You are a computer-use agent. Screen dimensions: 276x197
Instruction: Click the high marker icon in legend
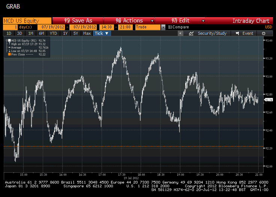[9, 44]
